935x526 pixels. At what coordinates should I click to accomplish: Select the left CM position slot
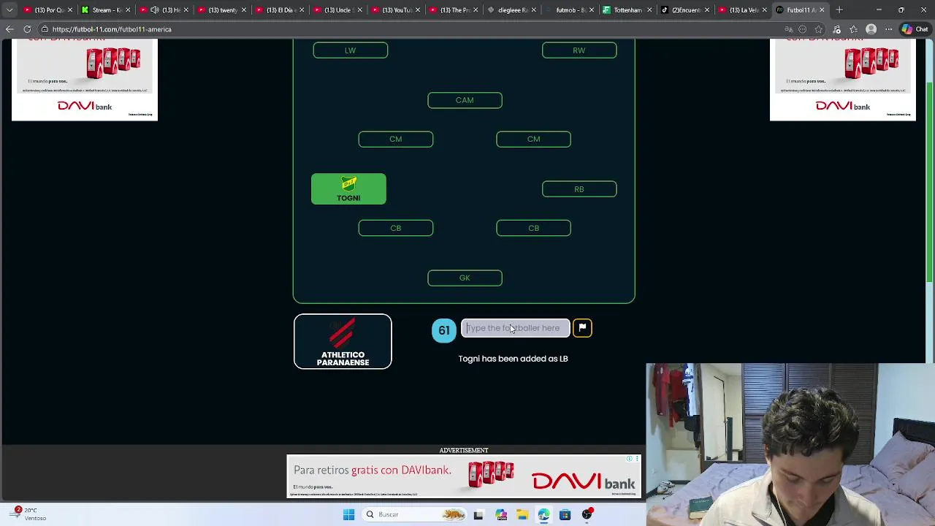pyautogui.click(x=396, y=139)
